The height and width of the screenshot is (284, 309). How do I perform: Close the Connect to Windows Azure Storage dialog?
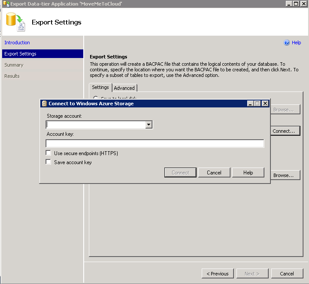click(265, 104)
